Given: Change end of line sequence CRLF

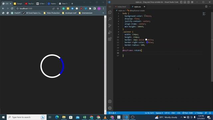Looking at the screenshot, I should [173, 113].
